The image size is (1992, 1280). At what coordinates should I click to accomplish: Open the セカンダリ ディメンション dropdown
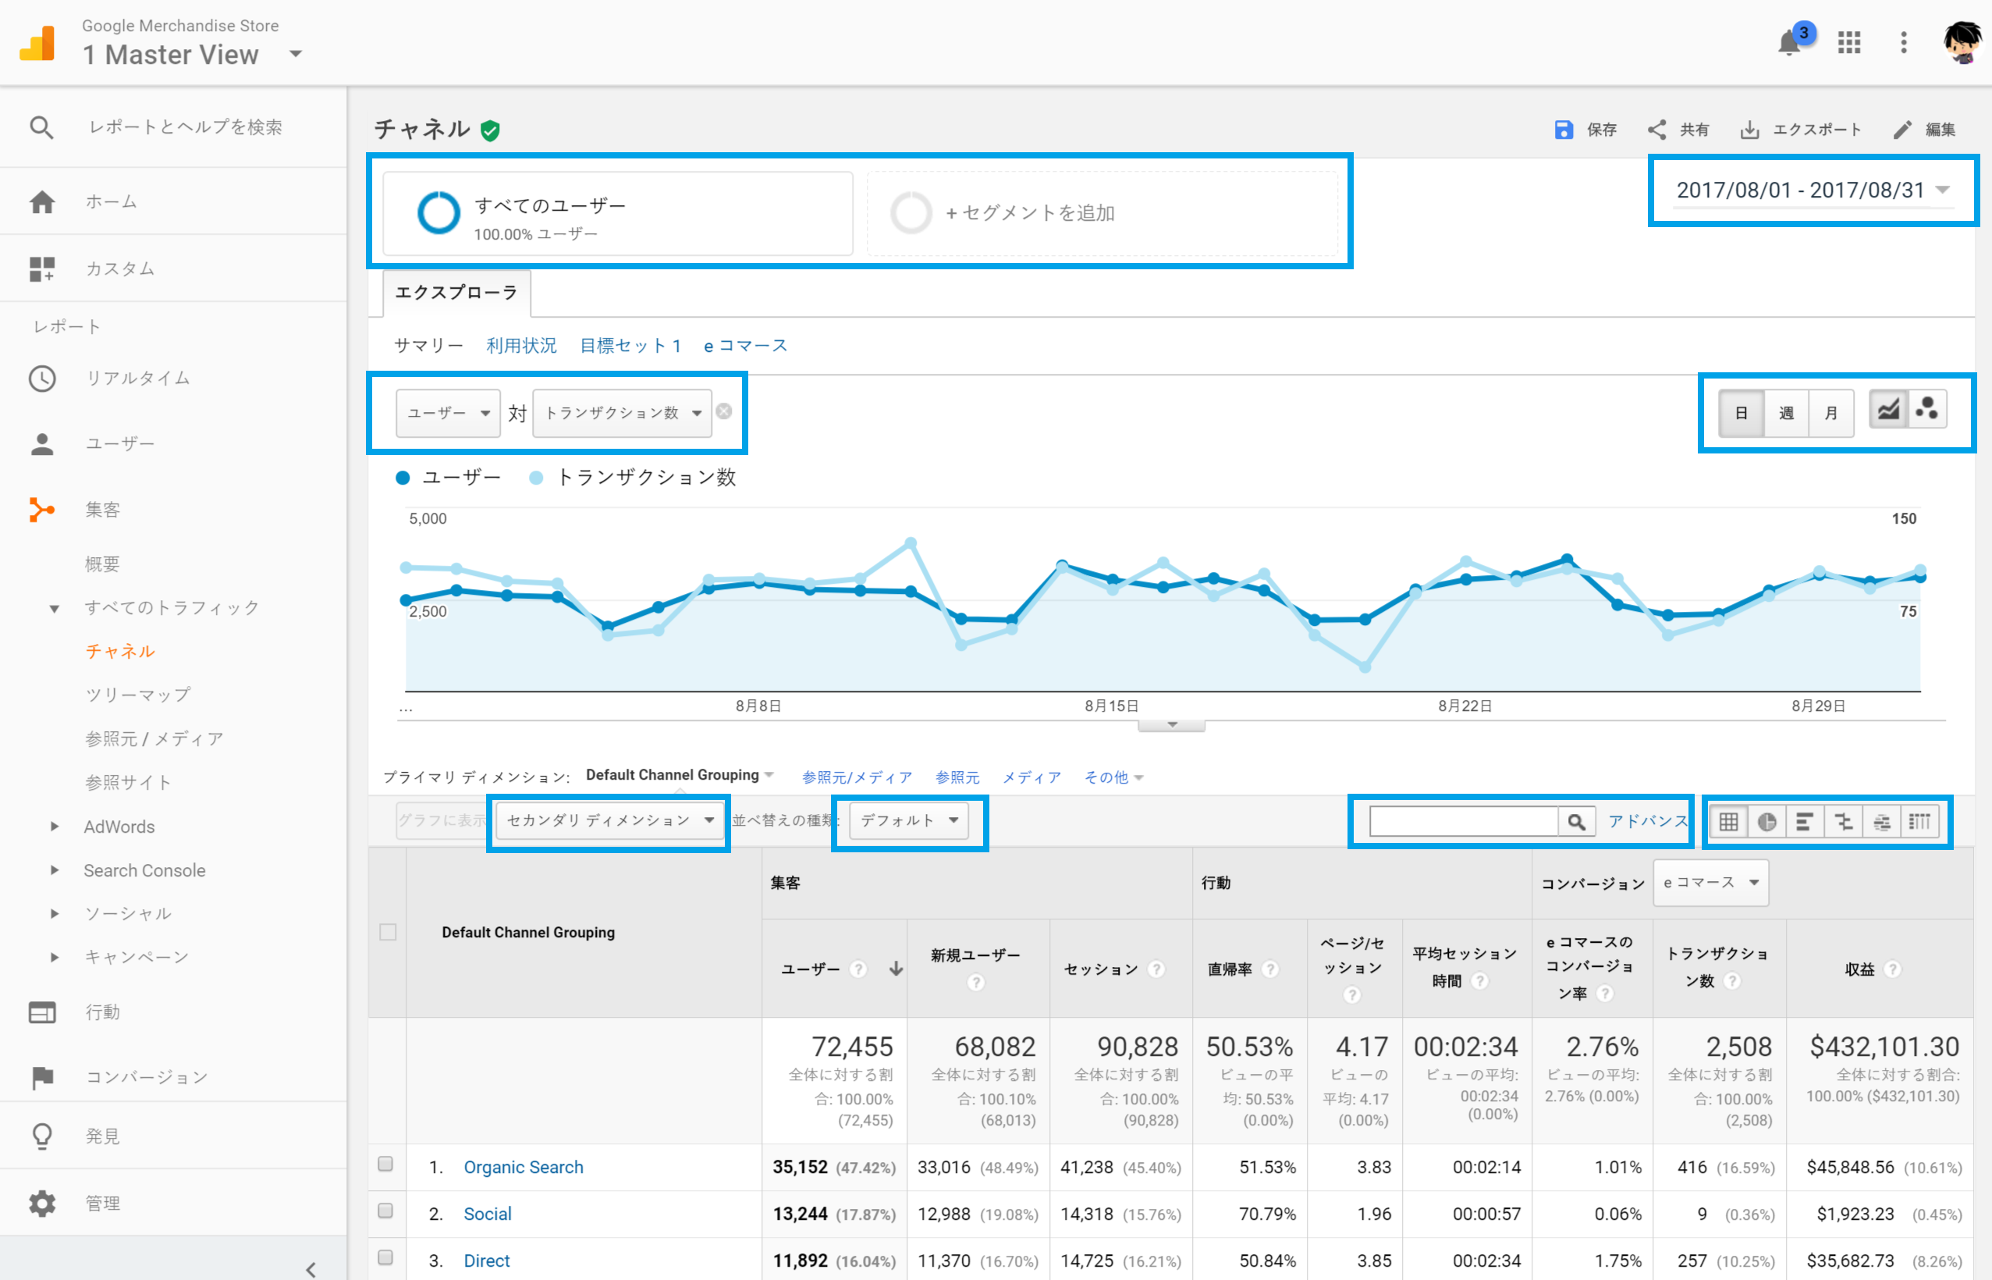(x=611, y=820)
